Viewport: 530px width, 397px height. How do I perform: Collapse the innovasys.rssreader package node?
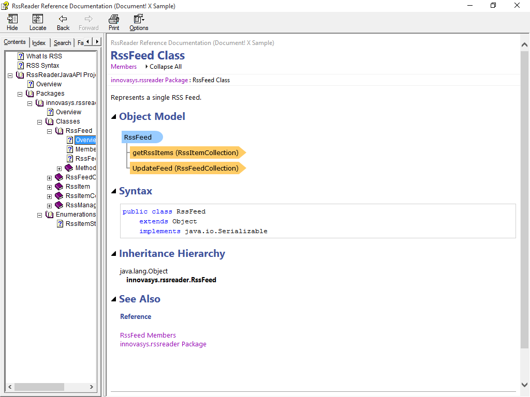tap(30, 103)
